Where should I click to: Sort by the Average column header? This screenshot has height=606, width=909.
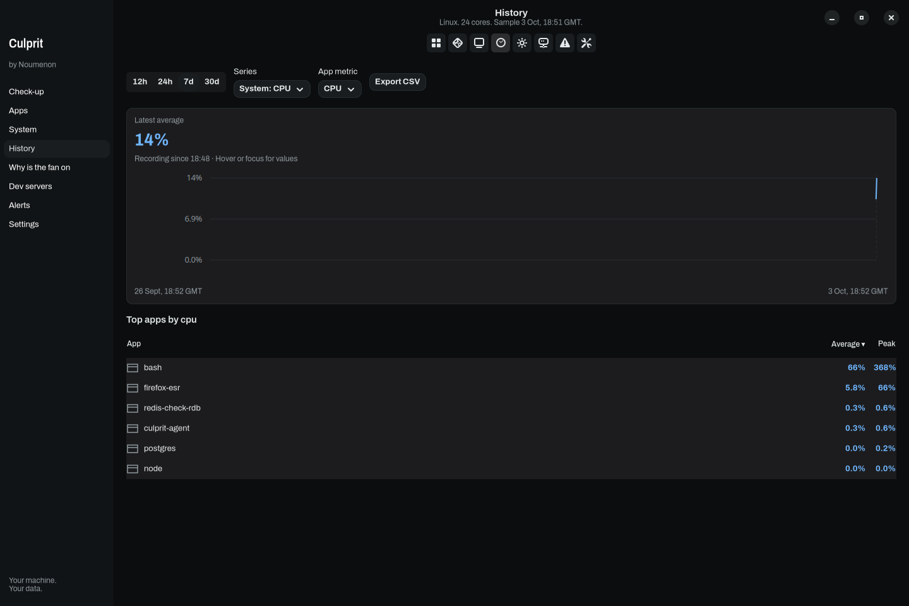(x=848, y=344)
